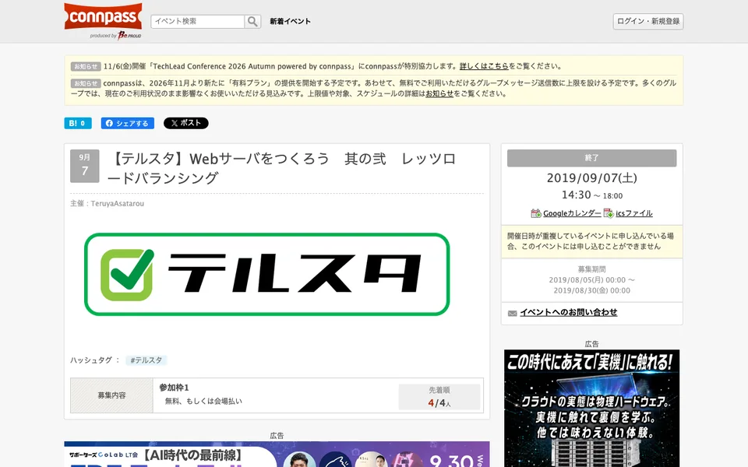This screenshot has height=467, width=748.
Task: Open the AI時代の最前線 banner ad
Action: (x=277, y=454)
